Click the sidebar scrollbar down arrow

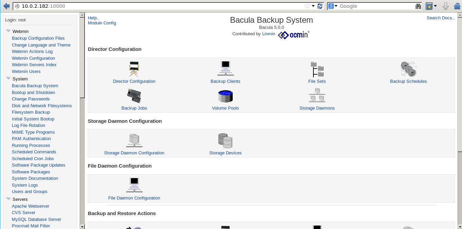point(82,227)
